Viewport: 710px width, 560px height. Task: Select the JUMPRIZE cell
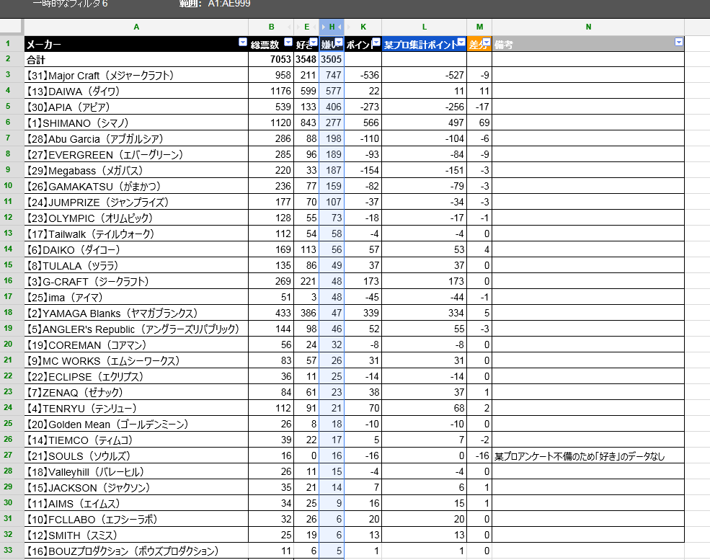pyautogui.click(x=136, y=202)
